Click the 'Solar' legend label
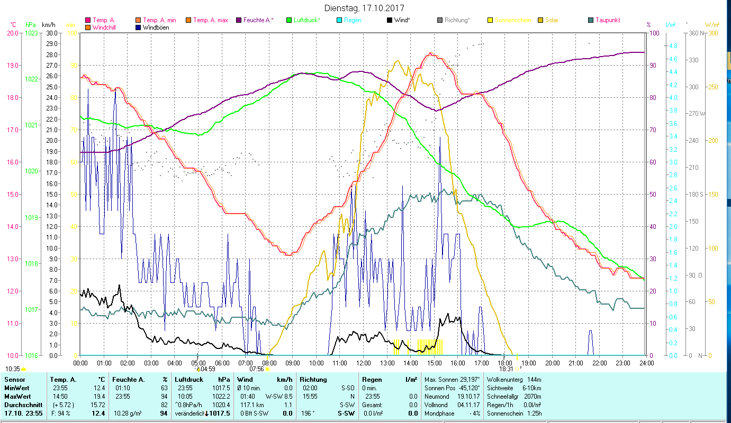Image resolution: width=731 pixels, height=423 pixels. point(552,20)
